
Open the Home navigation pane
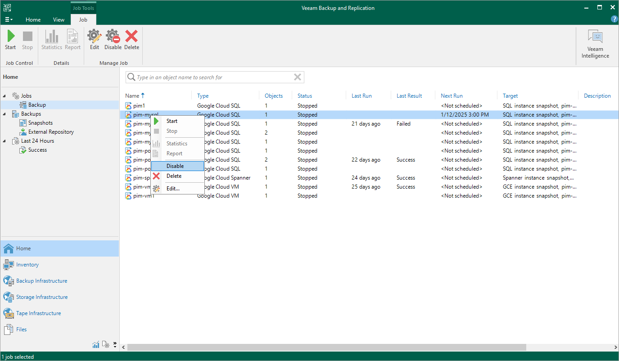click(59, 248)
